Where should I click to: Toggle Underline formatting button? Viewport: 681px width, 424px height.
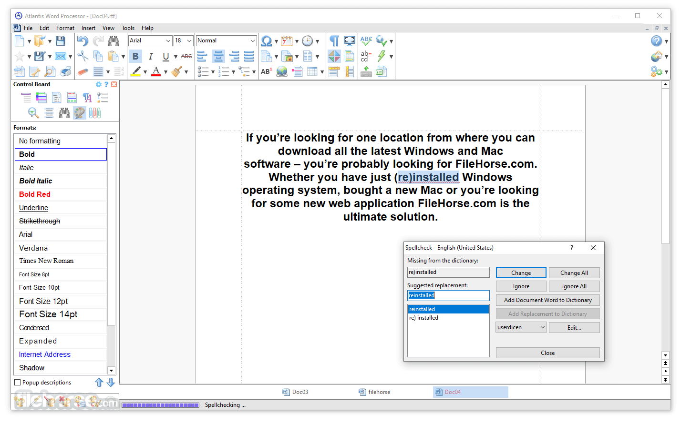tap(166, 56)
